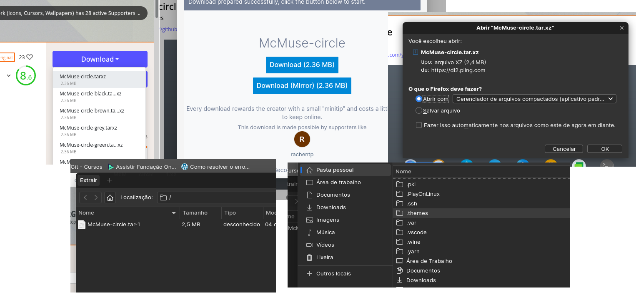Select Downloads in the Nome file list

(x=481, y=280)
